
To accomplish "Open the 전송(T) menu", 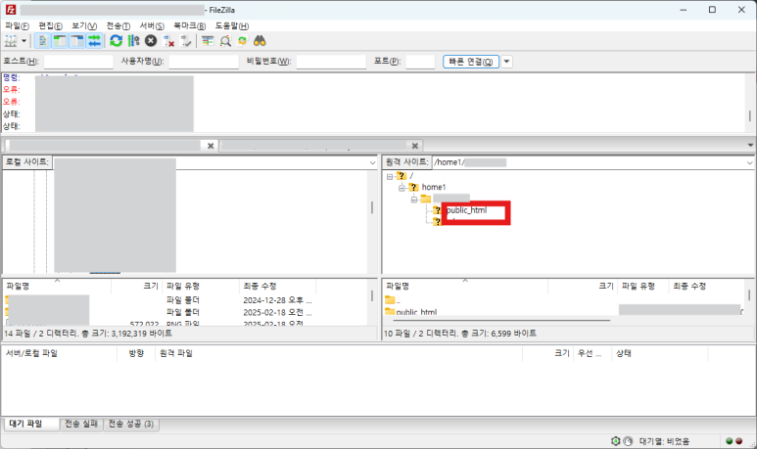I will point(118,25).
